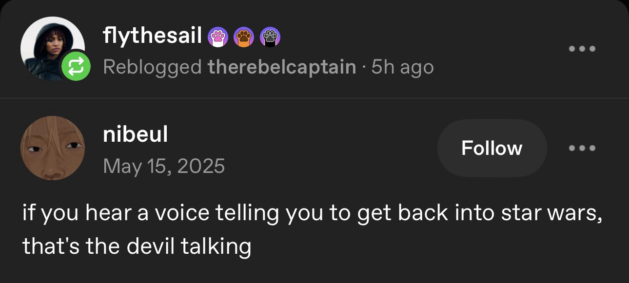Click the post's first line about star wars
629x283 pixels.
pyautogui.click(x=312, y=214)
